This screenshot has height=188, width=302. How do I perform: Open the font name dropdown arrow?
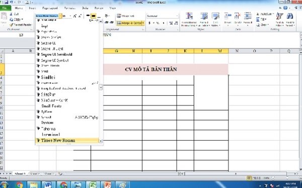[x=60, y=16]
